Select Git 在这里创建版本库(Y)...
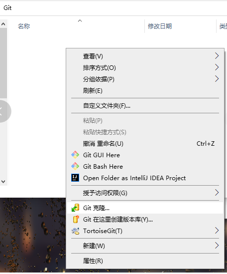The height and width of the screenshot is (274, 227). (x=145, y=220)
